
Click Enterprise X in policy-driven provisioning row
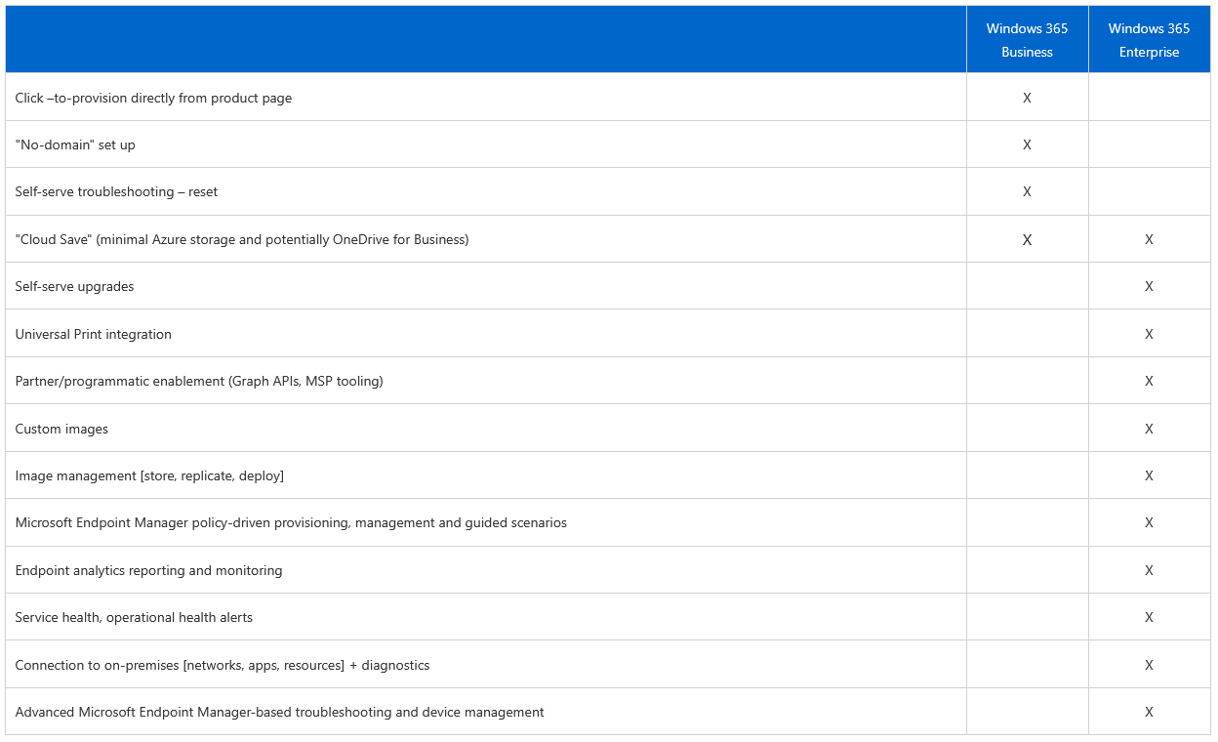1149,522
